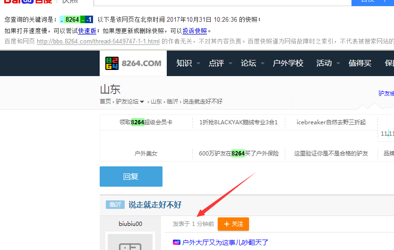Expand the 活动 dropdown arrow

click(x=338, y=63)
